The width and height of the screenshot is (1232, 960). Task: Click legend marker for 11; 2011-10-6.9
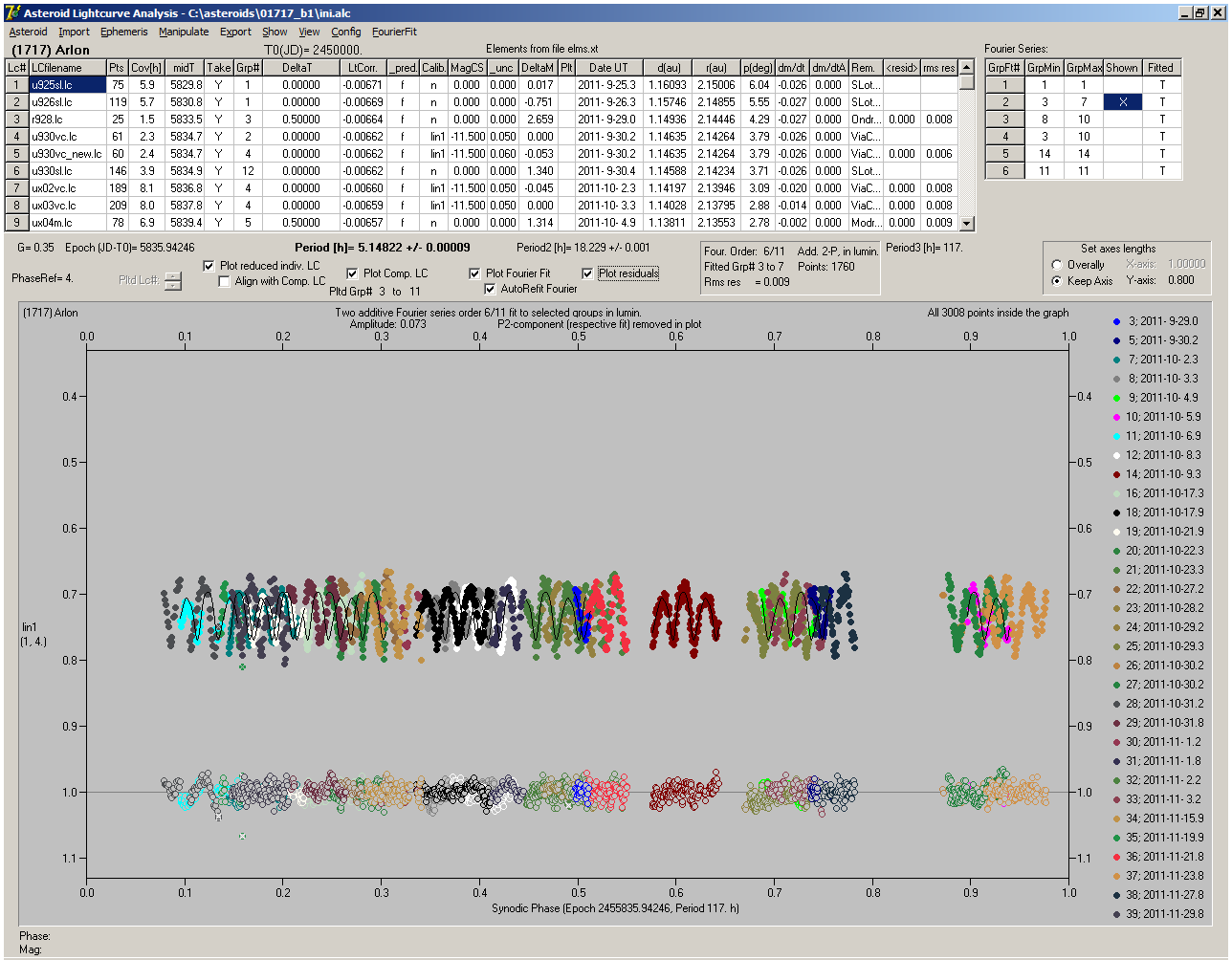[1117, 436]
